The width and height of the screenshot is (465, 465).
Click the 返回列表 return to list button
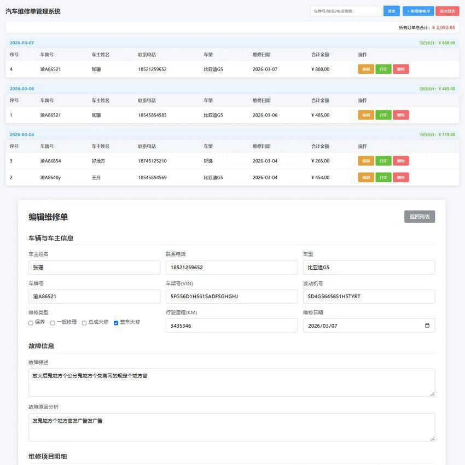[420, 215]
